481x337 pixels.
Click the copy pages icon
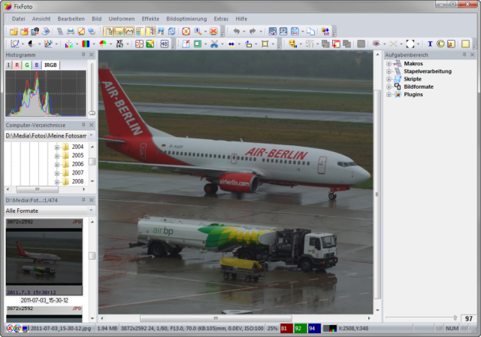[x=310, y=32]
